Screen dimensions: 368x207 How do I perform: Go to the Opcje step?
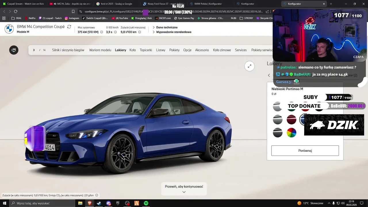coord(187,50)
